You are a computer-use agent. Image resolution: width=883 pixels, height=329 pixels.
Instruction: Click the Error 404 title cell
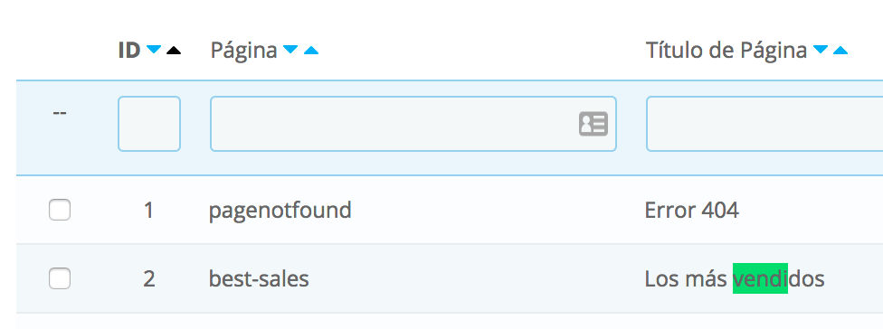tap(691, 211)
